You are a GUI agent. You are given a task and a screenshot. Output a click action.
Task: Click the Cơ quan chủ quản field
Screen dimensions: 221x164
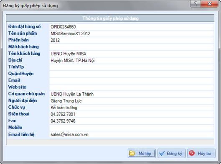(x=132, y=94)
